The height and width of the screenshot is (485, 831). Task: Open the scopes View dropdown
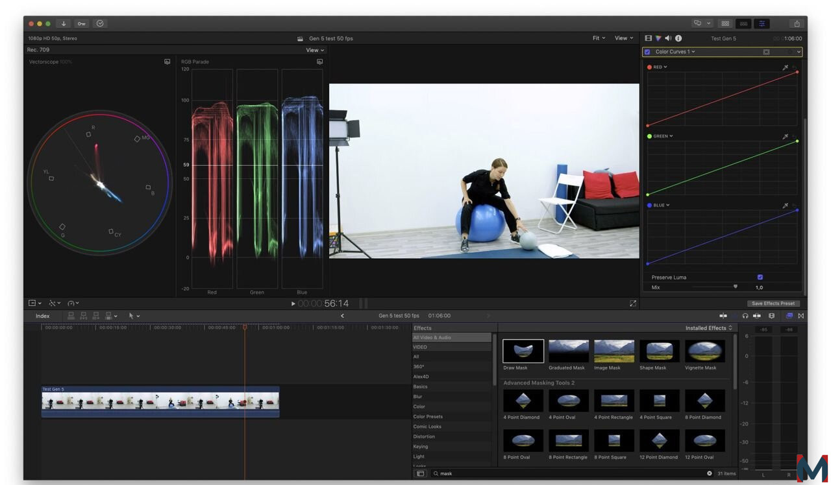point(315,50)
